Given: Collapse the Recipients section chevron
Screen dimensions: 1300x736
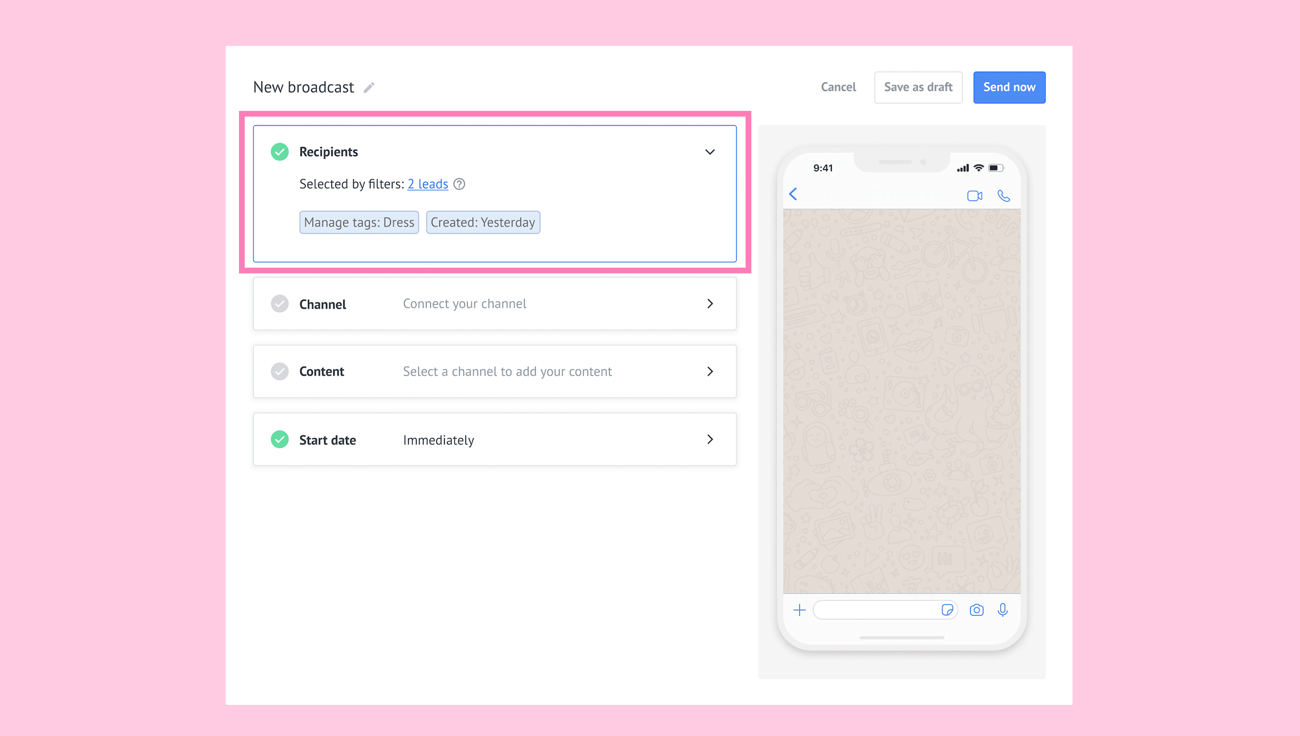Looking at the screenshot, I should [x=710, y=152].
